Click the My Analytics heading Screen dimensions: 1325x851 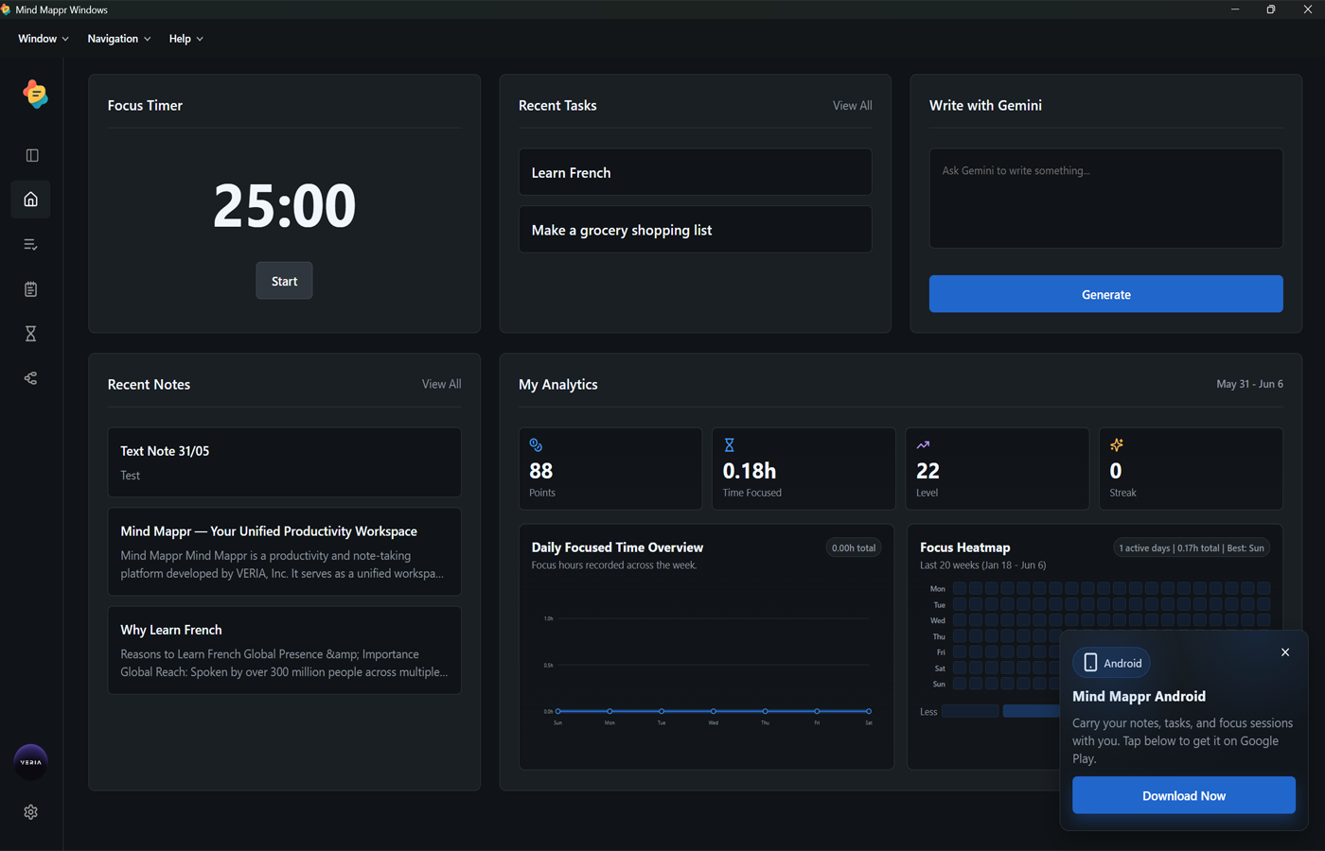pyautogui.click(x=557, y=384)
